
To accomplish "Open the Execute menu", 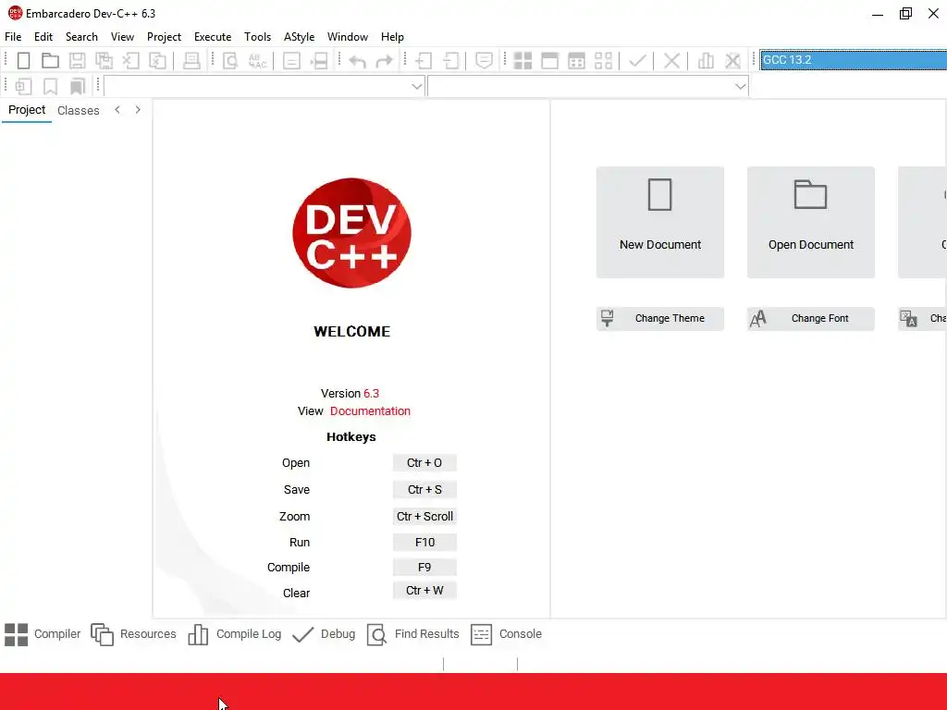I will (213, 37).
